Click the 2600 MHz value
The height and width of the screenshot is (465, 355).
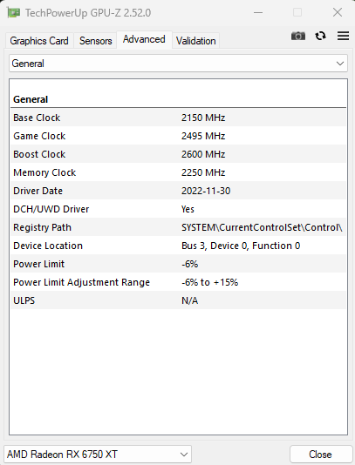point(203,154)
